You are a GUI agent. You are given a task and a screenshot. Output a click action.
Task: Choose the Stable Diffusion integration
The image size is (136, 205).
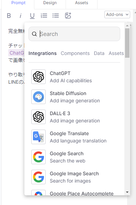coord(74,97)
